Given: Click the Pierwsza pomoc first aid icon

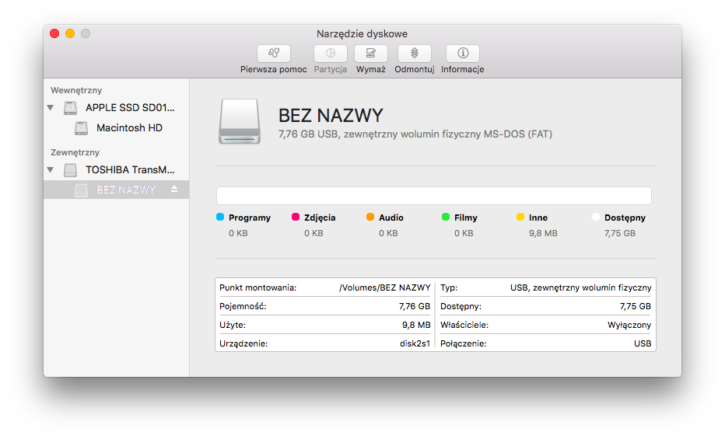Looking at the screenshot, I should (x=273, y=54).
